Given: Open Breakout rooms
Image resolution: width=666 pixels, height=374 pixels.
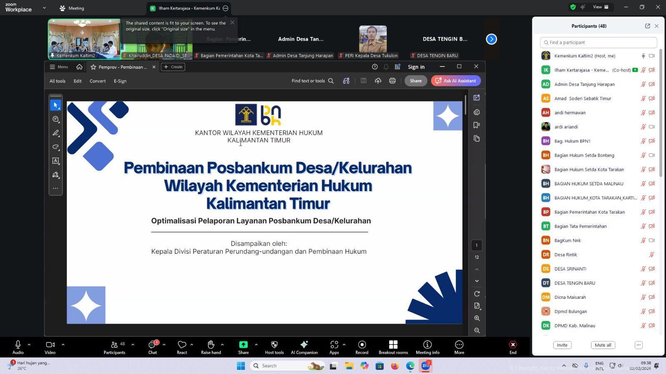Looking at the screenshot, I should (x=393, y=345).
